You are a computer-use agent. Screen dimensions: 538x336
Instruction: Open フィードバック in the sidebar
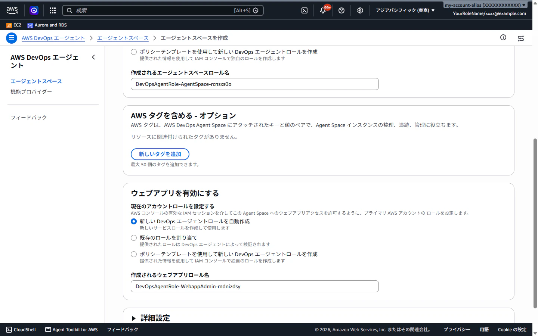(x=29, y=118)
